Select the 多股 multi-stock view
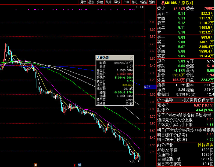 pyautogui.click(x=100, y=2)
